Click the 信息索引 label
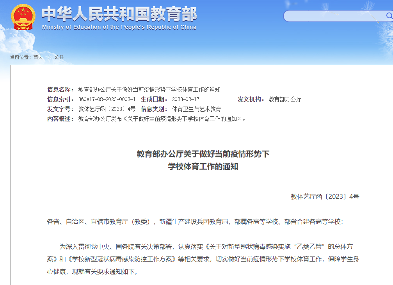Screen dimensions: 393x285 pyautogui.click(x=60, y=99)
